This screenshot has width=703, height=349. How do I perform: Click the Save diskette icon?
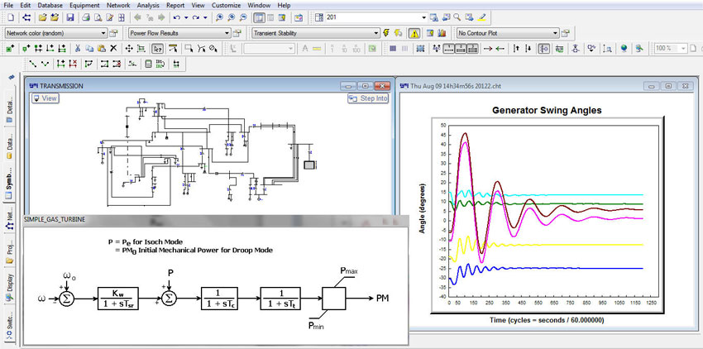(70, 17)
